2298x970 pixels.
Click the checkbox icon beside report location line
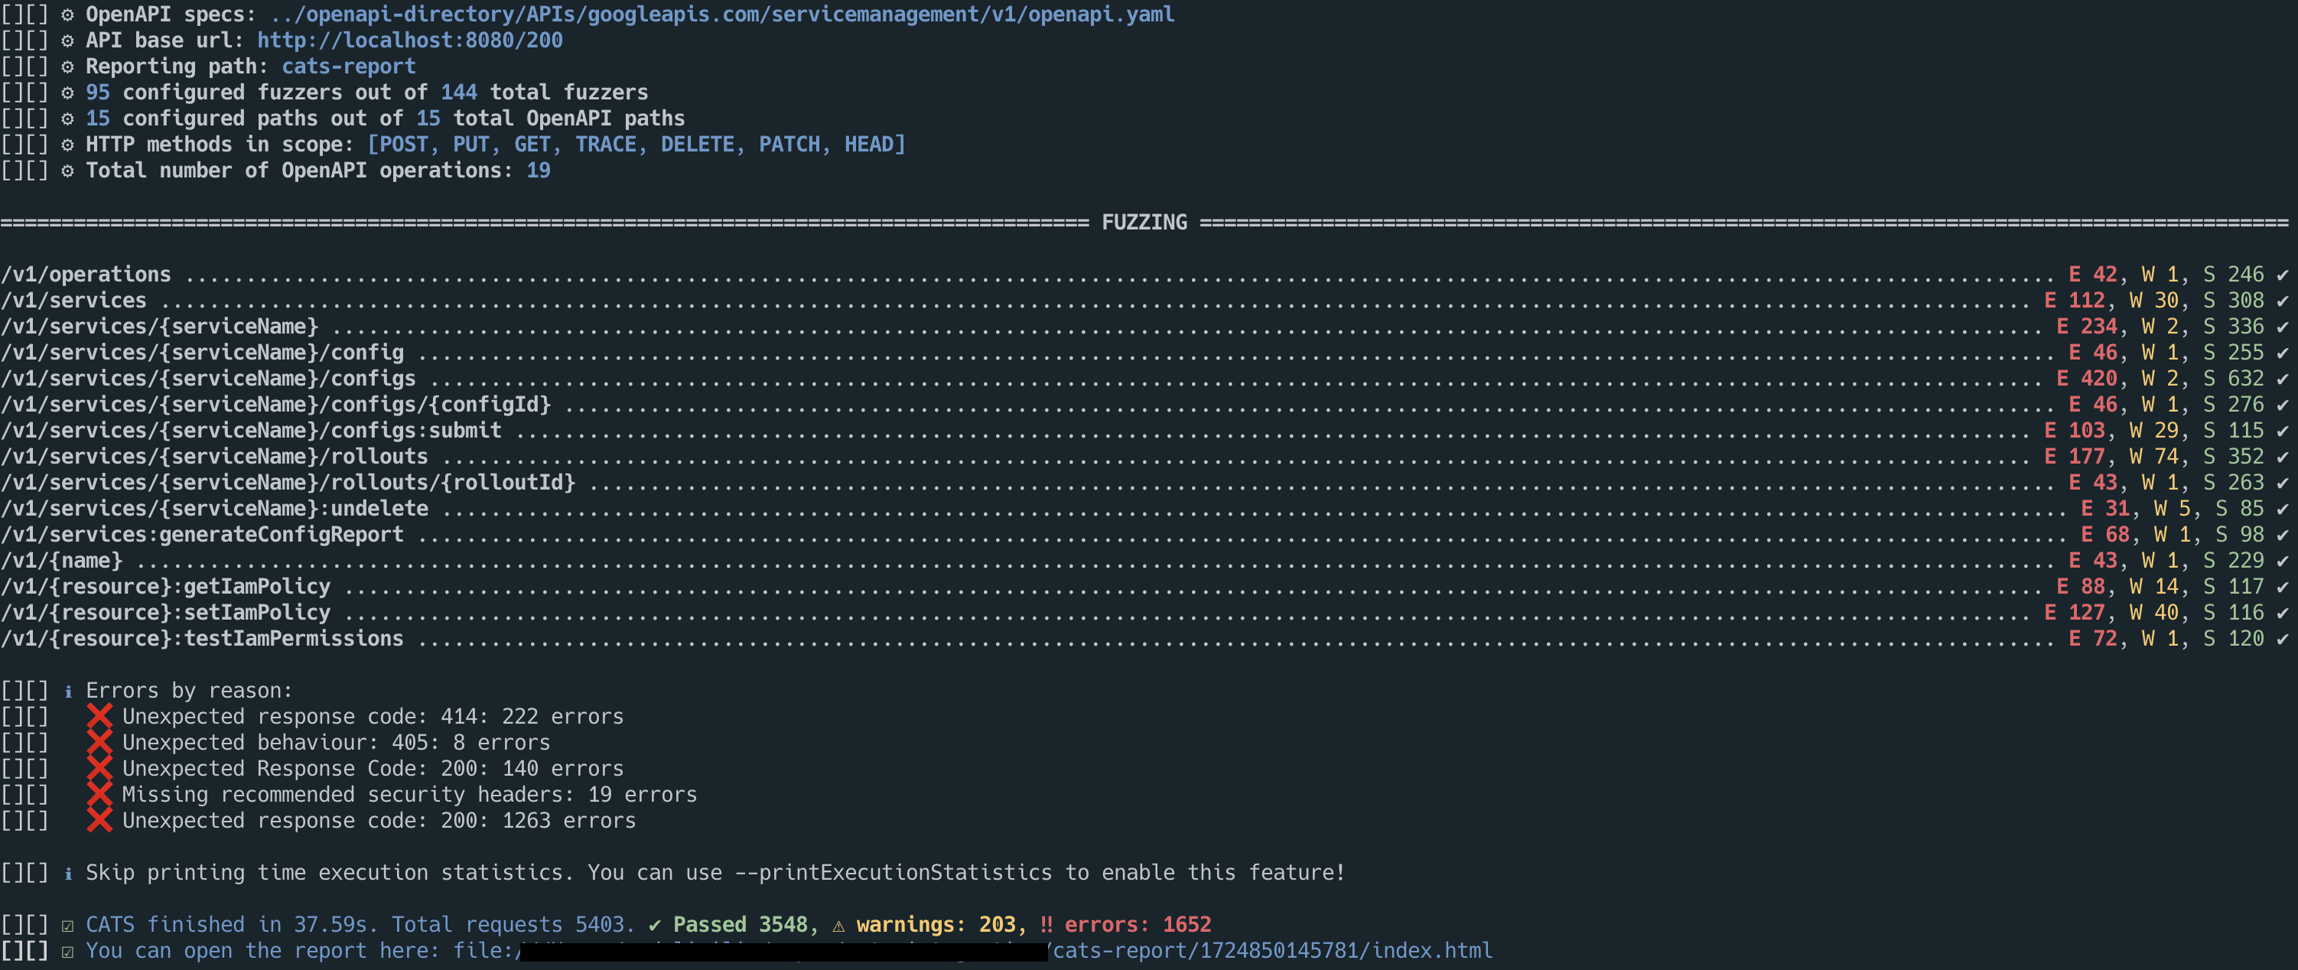click(68, 952)
